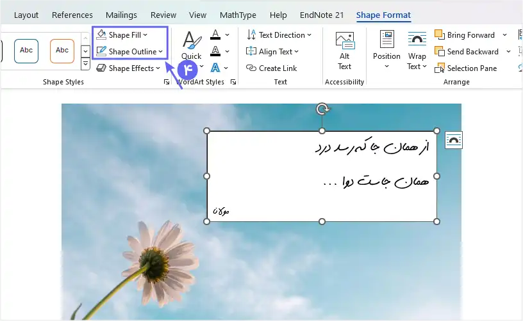Image resolution: width=523 pixels, height=321 pixels.
Task: Click the first line of Persian poem text
Action: [372, 147]
